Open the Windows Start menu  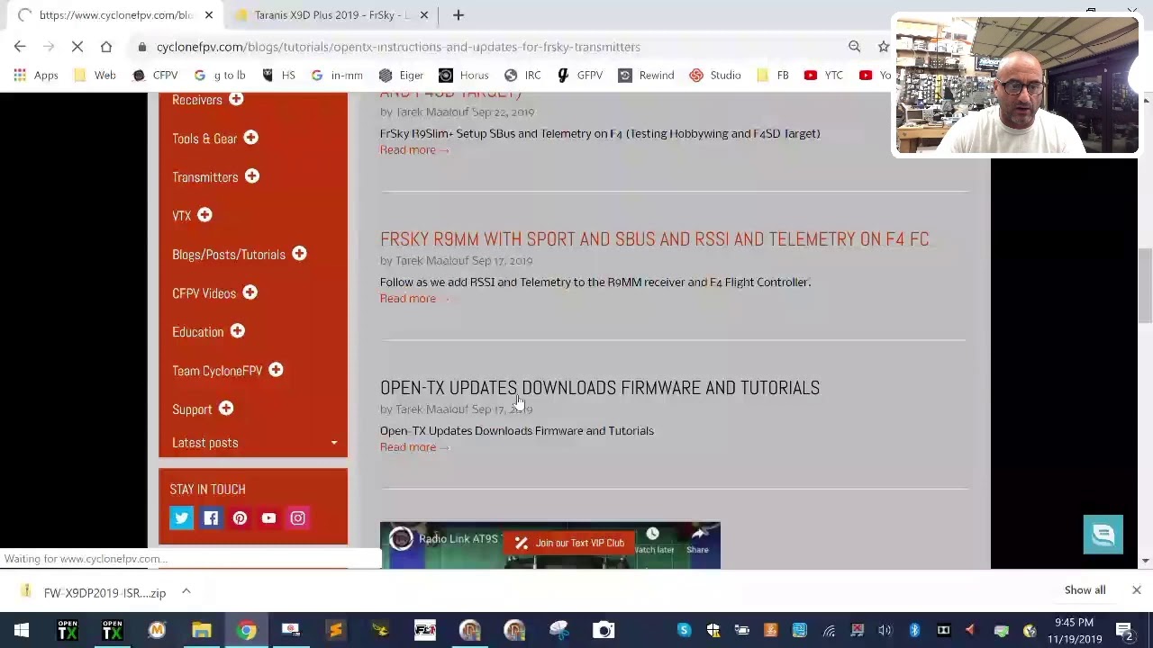pyautogui.click(x=22, y=631)
